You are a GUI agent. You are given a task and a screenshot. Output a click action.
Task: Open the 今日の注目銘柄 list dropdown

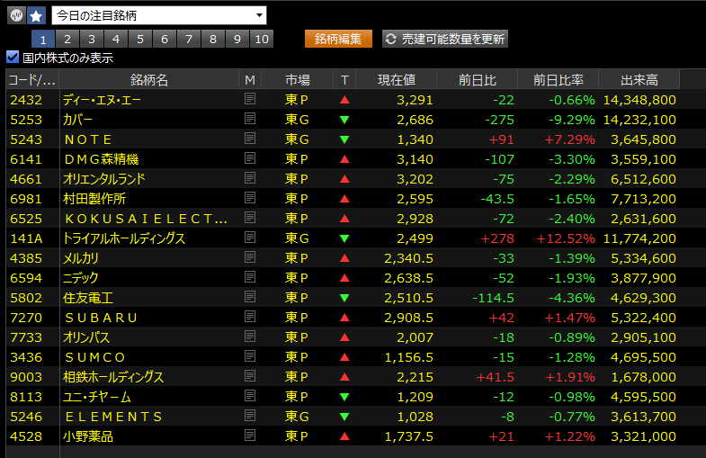tap(159, 16)
